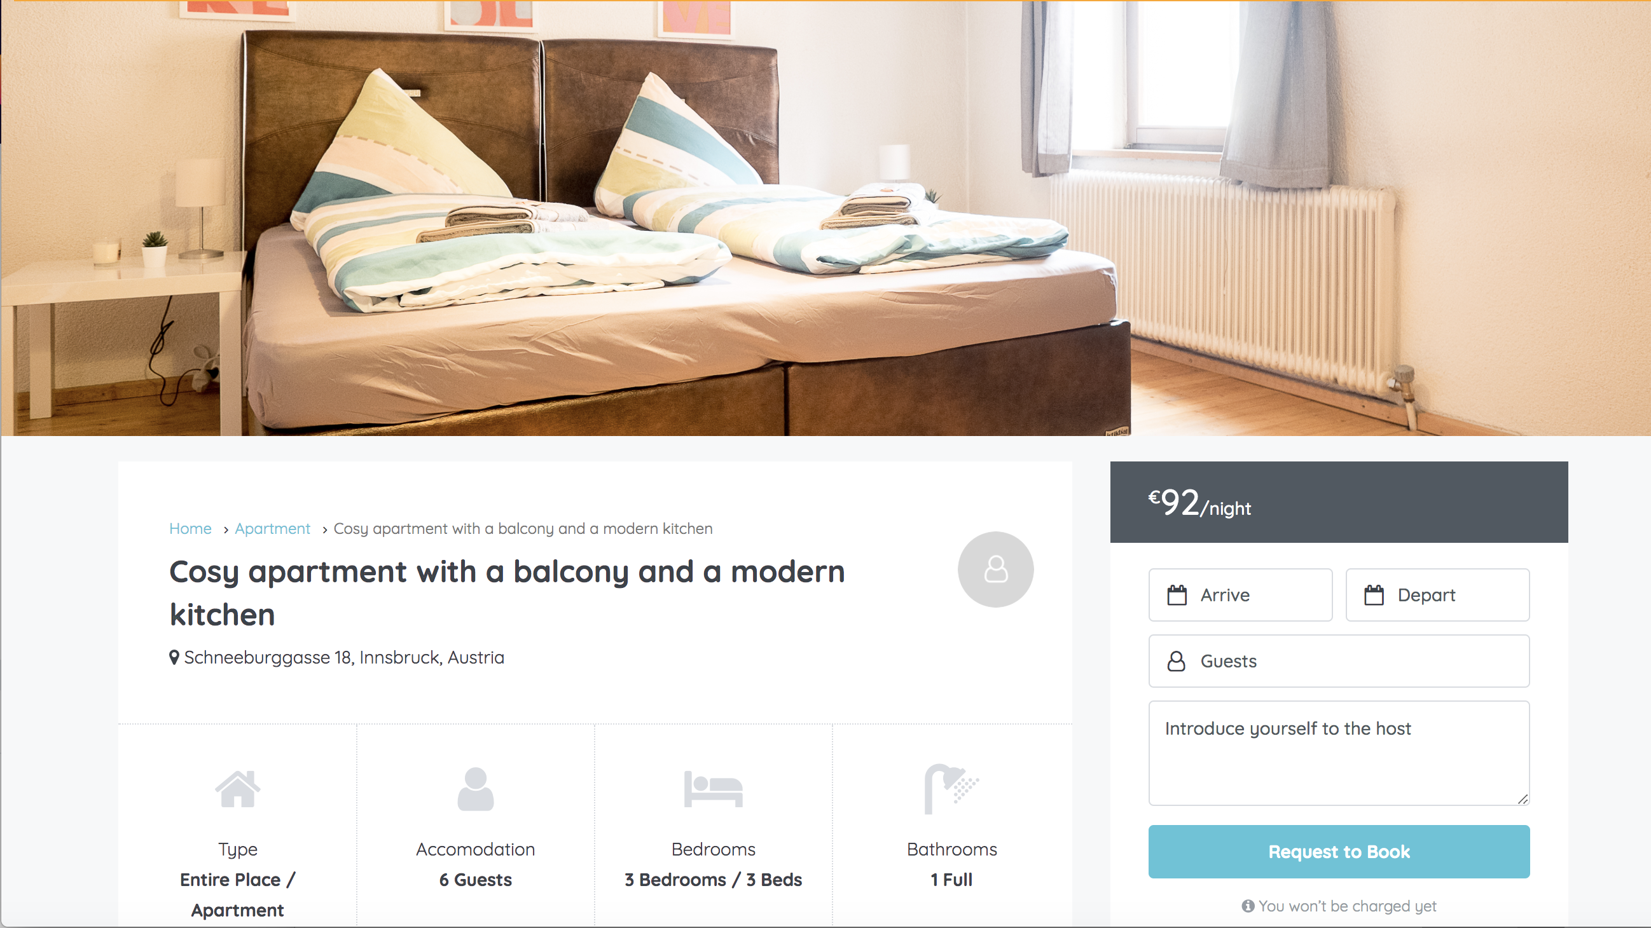Click the bed icon above Bedrooms

pyautogui.click(x=714, y=789)
